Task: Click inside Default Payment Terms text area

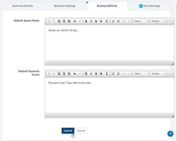Action: [x=109, y=95]
